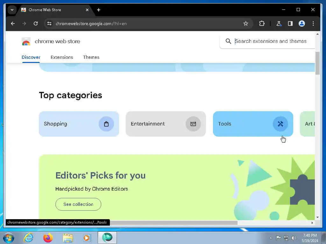Switch to the Themes tab
The width and height of the screenshot is (326, 244).
coord(91,57)
